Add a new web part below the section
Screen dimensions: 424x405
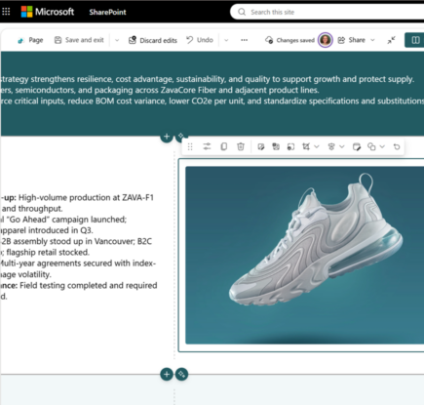(167, 375)
